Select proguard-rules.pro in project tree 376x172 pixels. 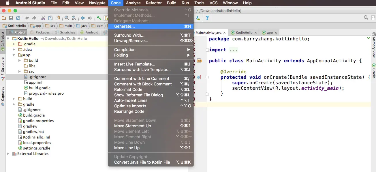[x=44, y=94]
